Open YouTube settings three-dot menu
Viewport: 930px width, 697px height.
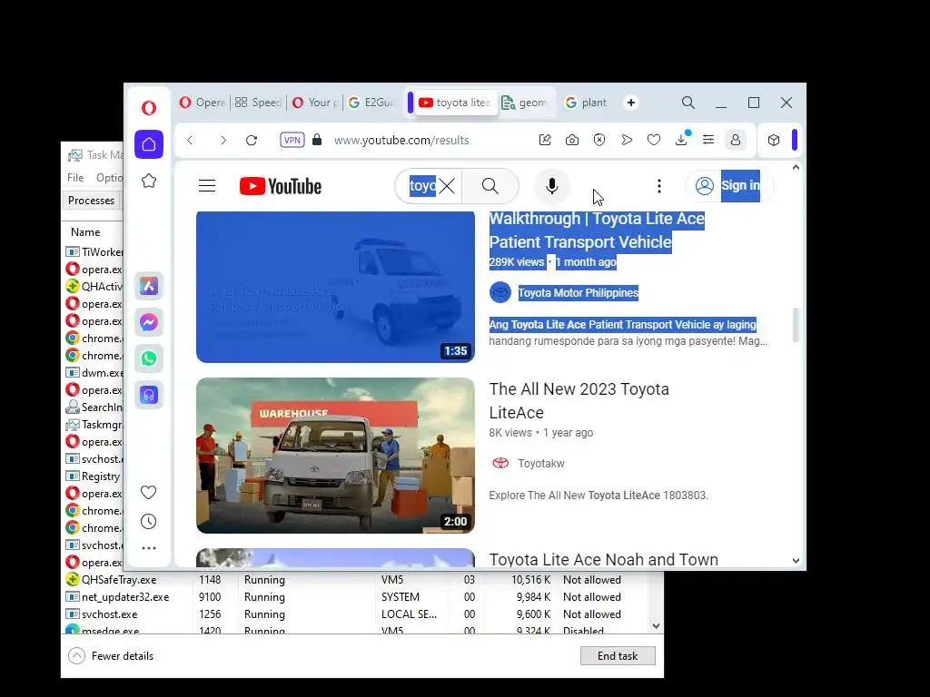point(659,186)
